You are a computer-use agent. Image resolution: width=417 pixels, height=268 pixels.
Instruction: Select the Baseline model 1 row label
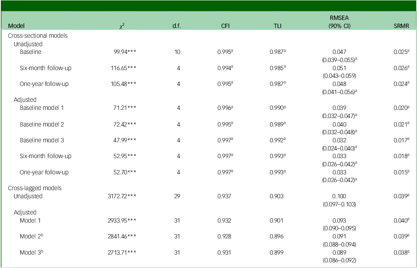42,108
